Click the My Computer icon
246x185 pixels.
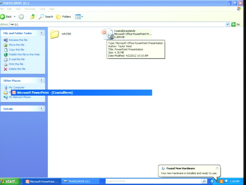tap(5, 88)
